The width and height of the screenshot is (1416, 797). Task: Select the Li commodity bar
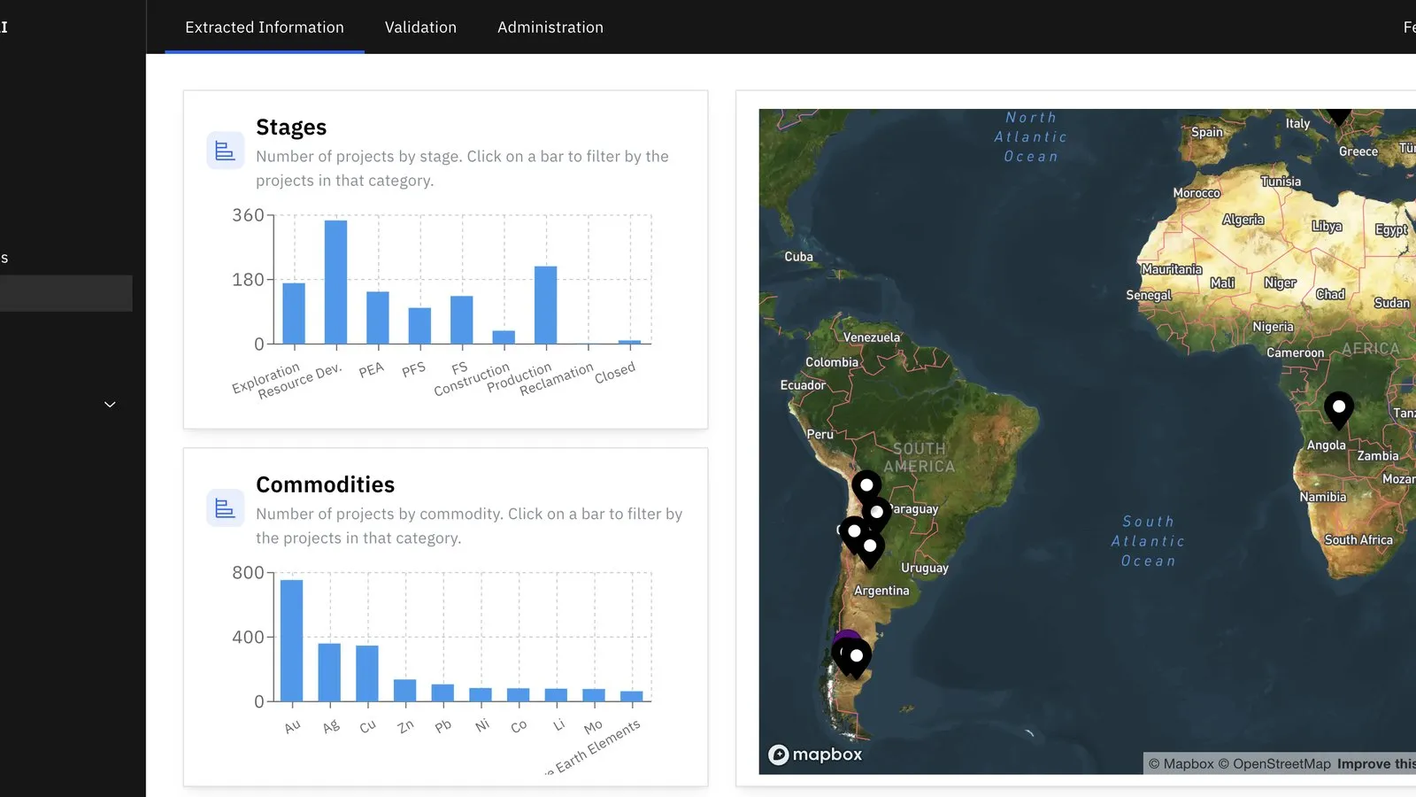556,695
